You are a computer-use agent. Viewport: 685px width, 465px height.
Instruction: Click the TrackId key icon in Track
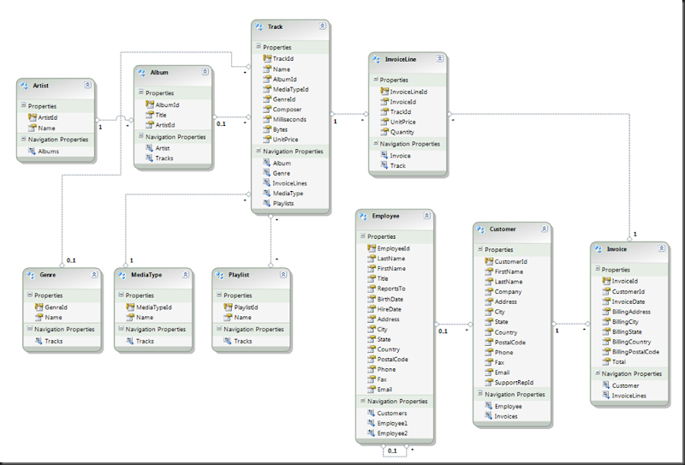coord(267,58)
